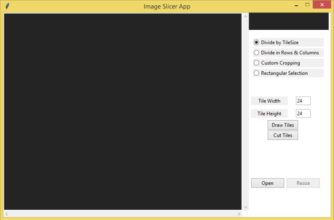Image resolution: width=334 pixels, height=220 pixels.
Task: Click the small dark preview panel
Action: point(289,21)
